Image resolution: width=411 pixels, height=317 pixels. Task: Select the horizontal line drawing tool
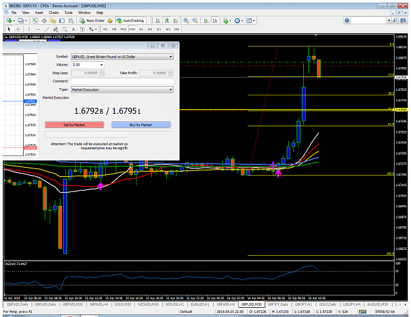38,29
